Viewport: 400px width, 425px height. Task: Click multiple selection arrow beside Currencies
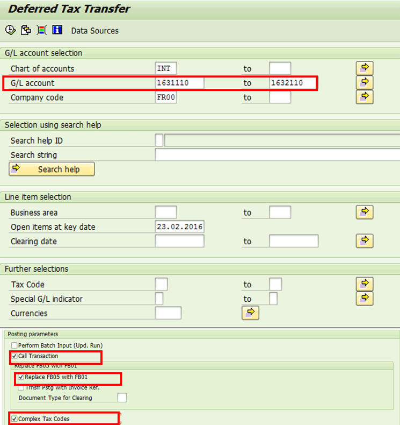(x=250, y=313)
